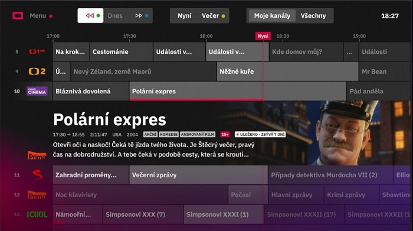This screenshot has width=413, height=231.
Task: Jump to Večer programs
Action: coord(213,16)
